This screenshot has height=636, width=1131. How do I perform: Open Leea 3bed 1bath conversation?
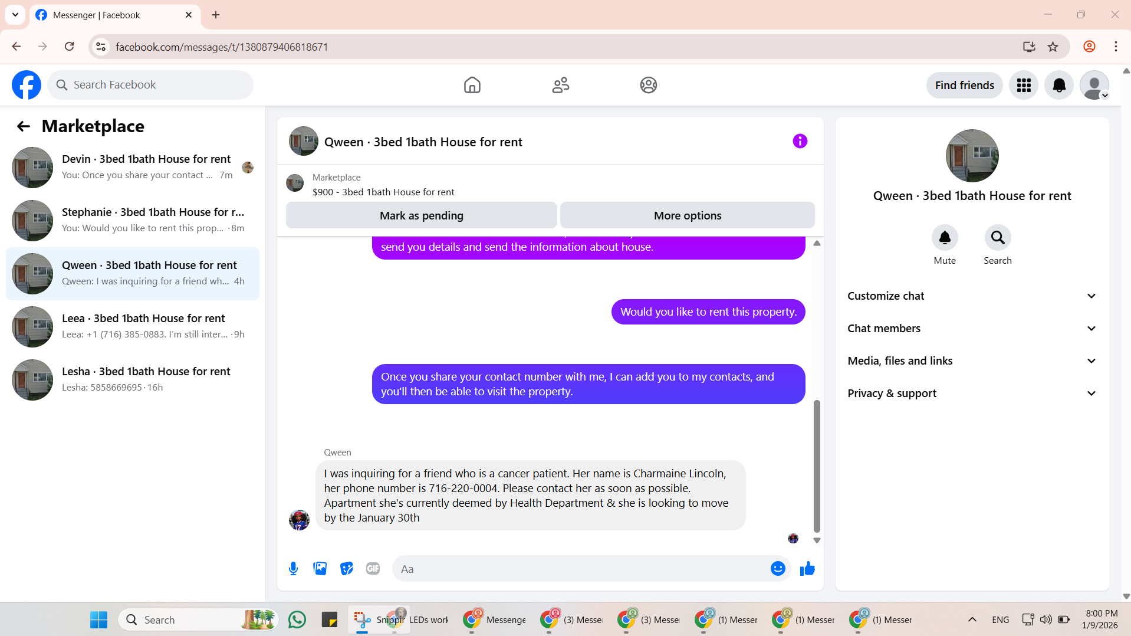[133, 327]
